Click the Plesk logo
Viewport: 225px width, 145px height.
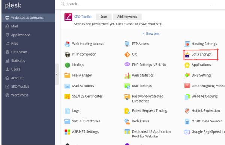(13, 6)
